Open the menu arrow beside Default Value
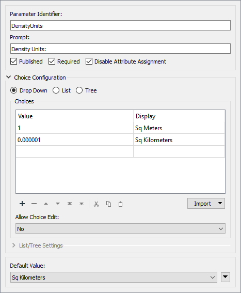The image size is (241, 293). 226,277
